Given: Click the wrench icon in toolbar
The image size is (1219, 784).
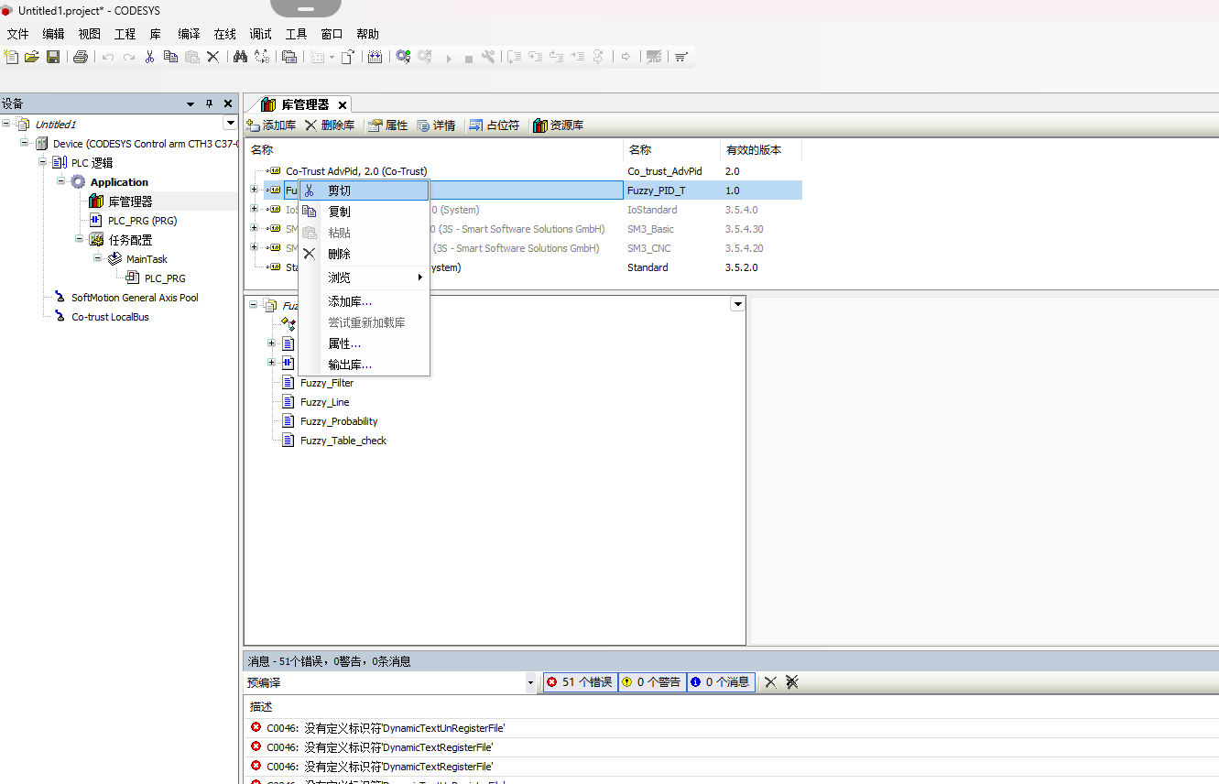Looking at the screenshot, I should [x=488, y=57].
